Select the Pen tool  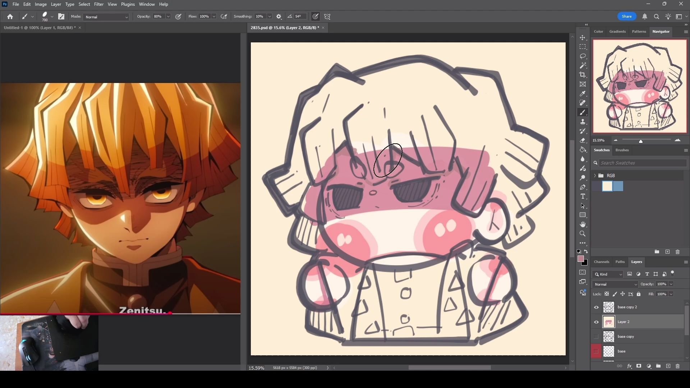(583, 187)
